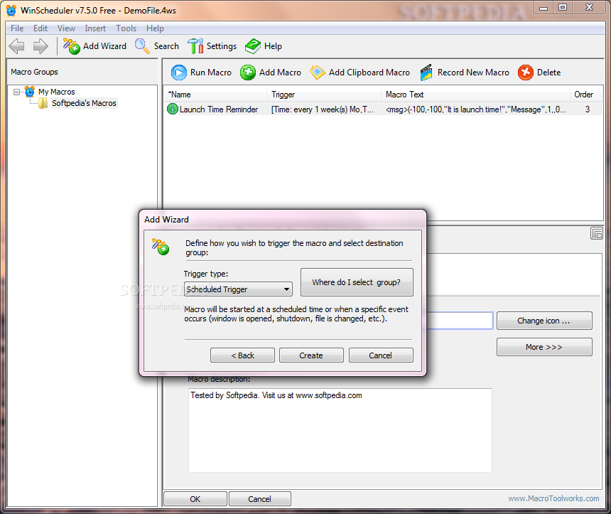Click the More >>> button

coord(544,347)
